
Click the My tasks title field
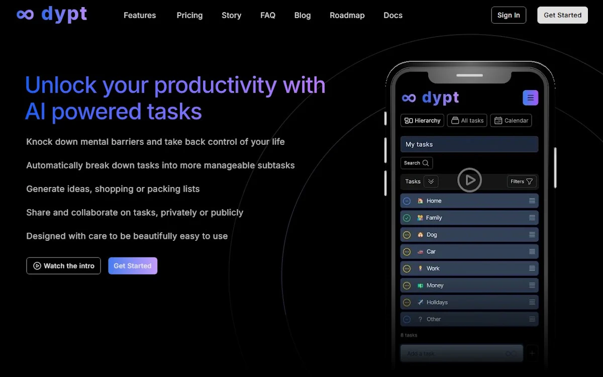[x=469, y=144]
